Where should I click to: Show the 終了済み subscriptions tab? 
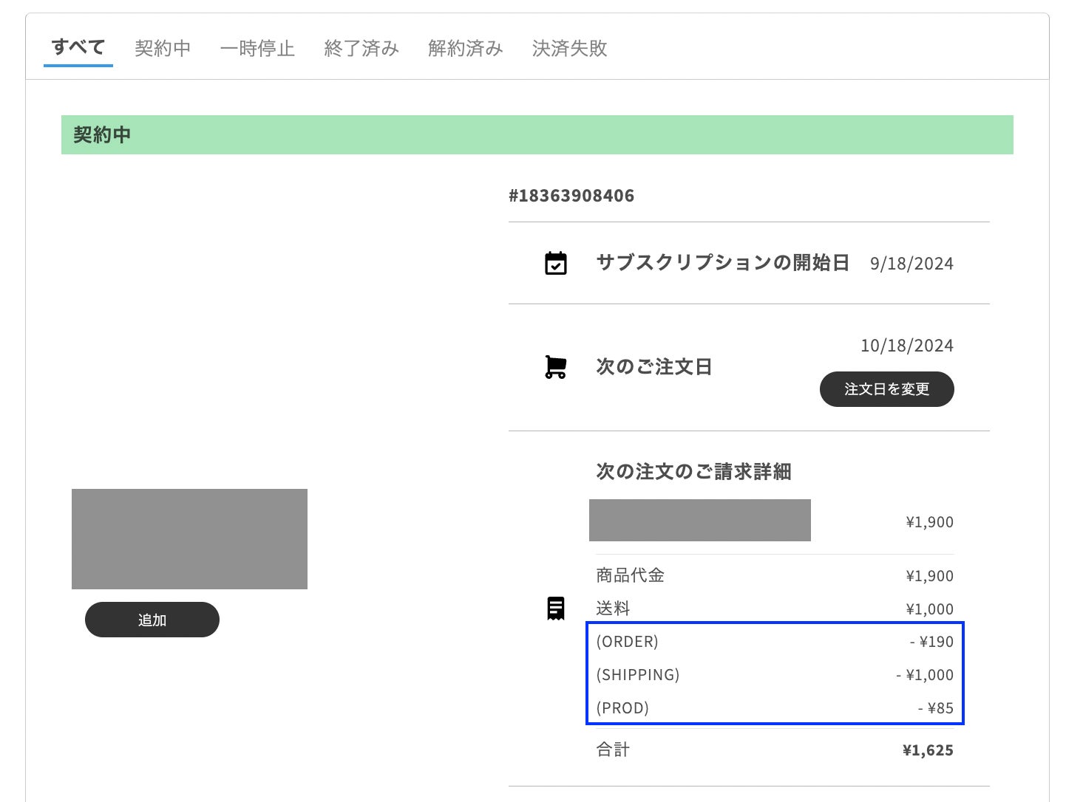pyautogui.click(x=361, y=49)
